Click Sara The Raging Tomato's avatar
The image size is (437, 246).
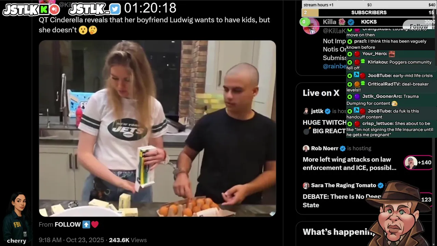coord(306,186)
